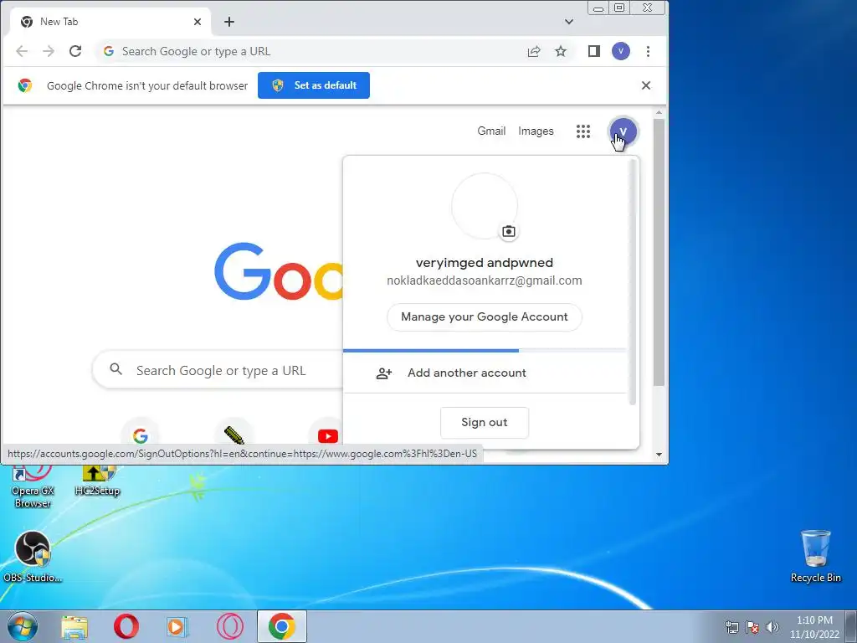Click the Show desktop strip beside the clock
Image resolution: width=857 pixels, height=643 pixels.
tap(851, 626)
